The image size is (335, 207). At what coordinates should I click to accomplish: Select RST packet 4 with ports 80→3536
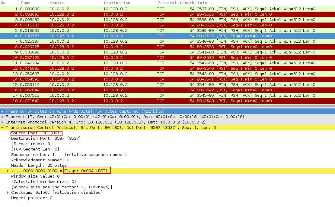pos(168,25)
